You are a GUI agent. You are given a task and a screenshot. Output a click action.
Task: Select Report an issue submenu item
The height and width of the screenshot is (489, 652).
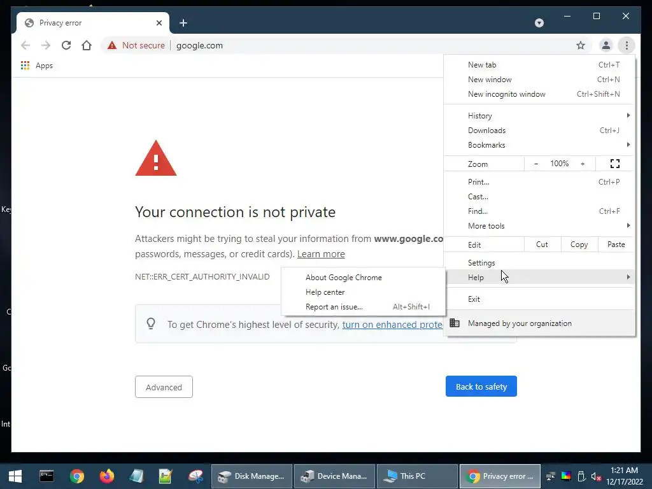coord(363,306)
